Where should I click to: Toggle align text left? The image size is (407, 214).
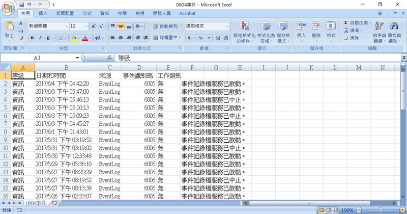click(x=112, y=38)
